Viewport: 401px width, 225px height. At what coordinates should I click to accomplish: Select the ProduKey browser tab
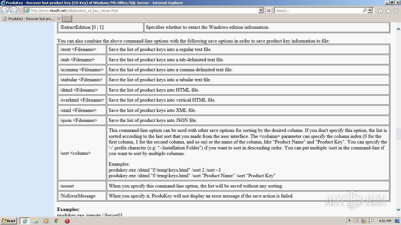point(31,19)
